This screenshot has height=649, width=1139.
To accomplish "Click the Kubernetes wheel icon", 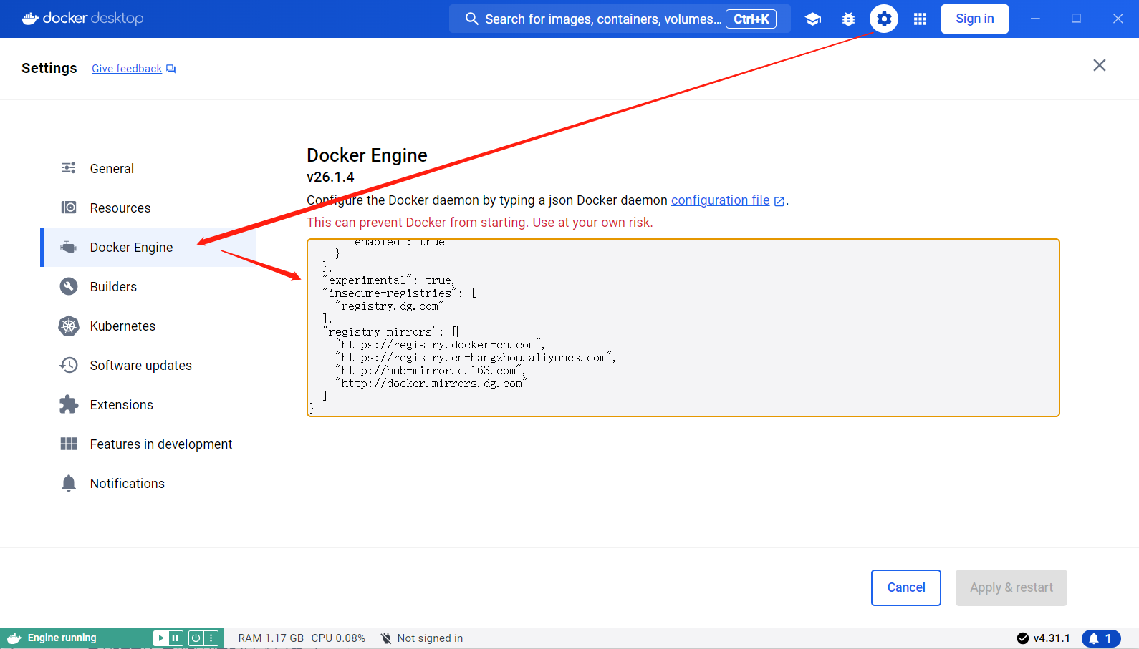I will click(69, 326).
